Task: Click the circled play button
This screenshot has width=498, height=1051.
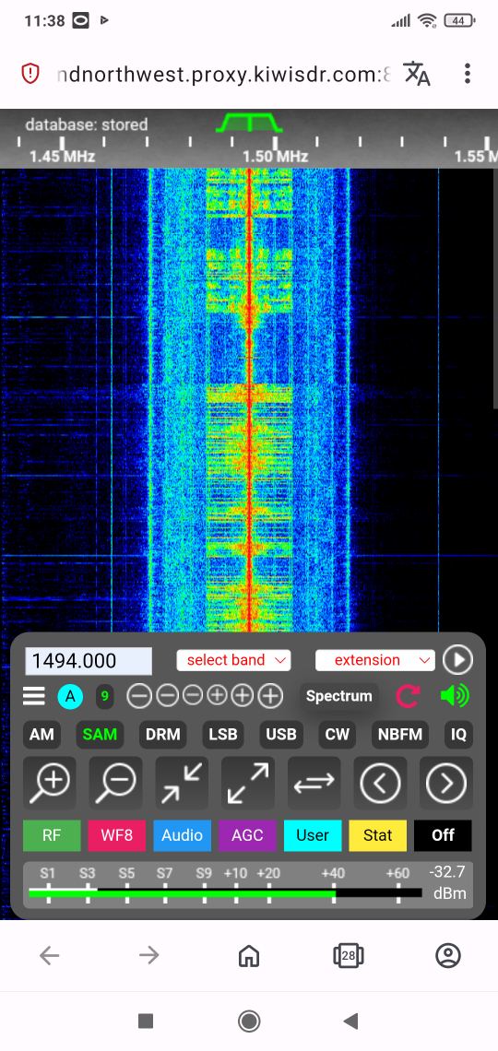Action: [458, 660]
